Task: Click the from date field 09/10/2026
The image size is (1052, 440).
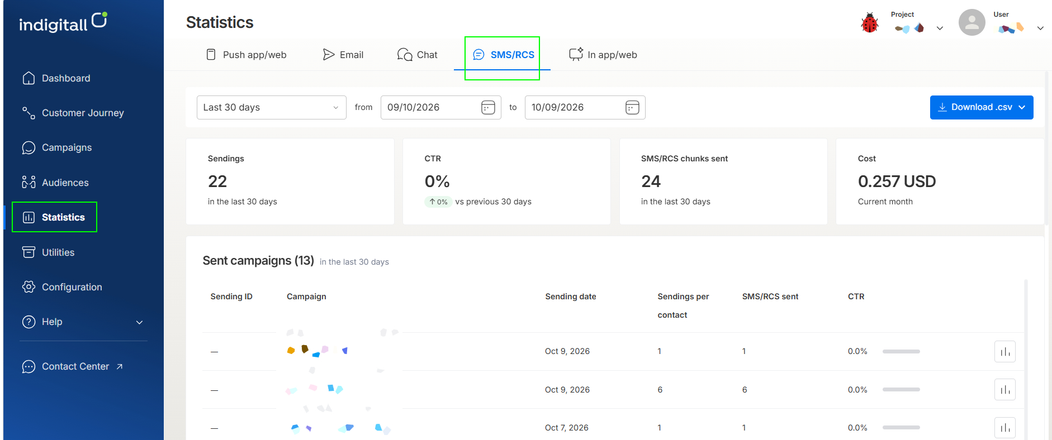Action: point(441,107)
